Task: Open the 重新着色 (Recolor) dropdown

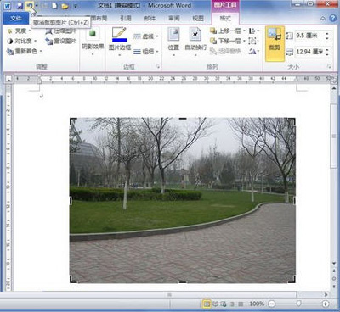Action: pos(25,51)
